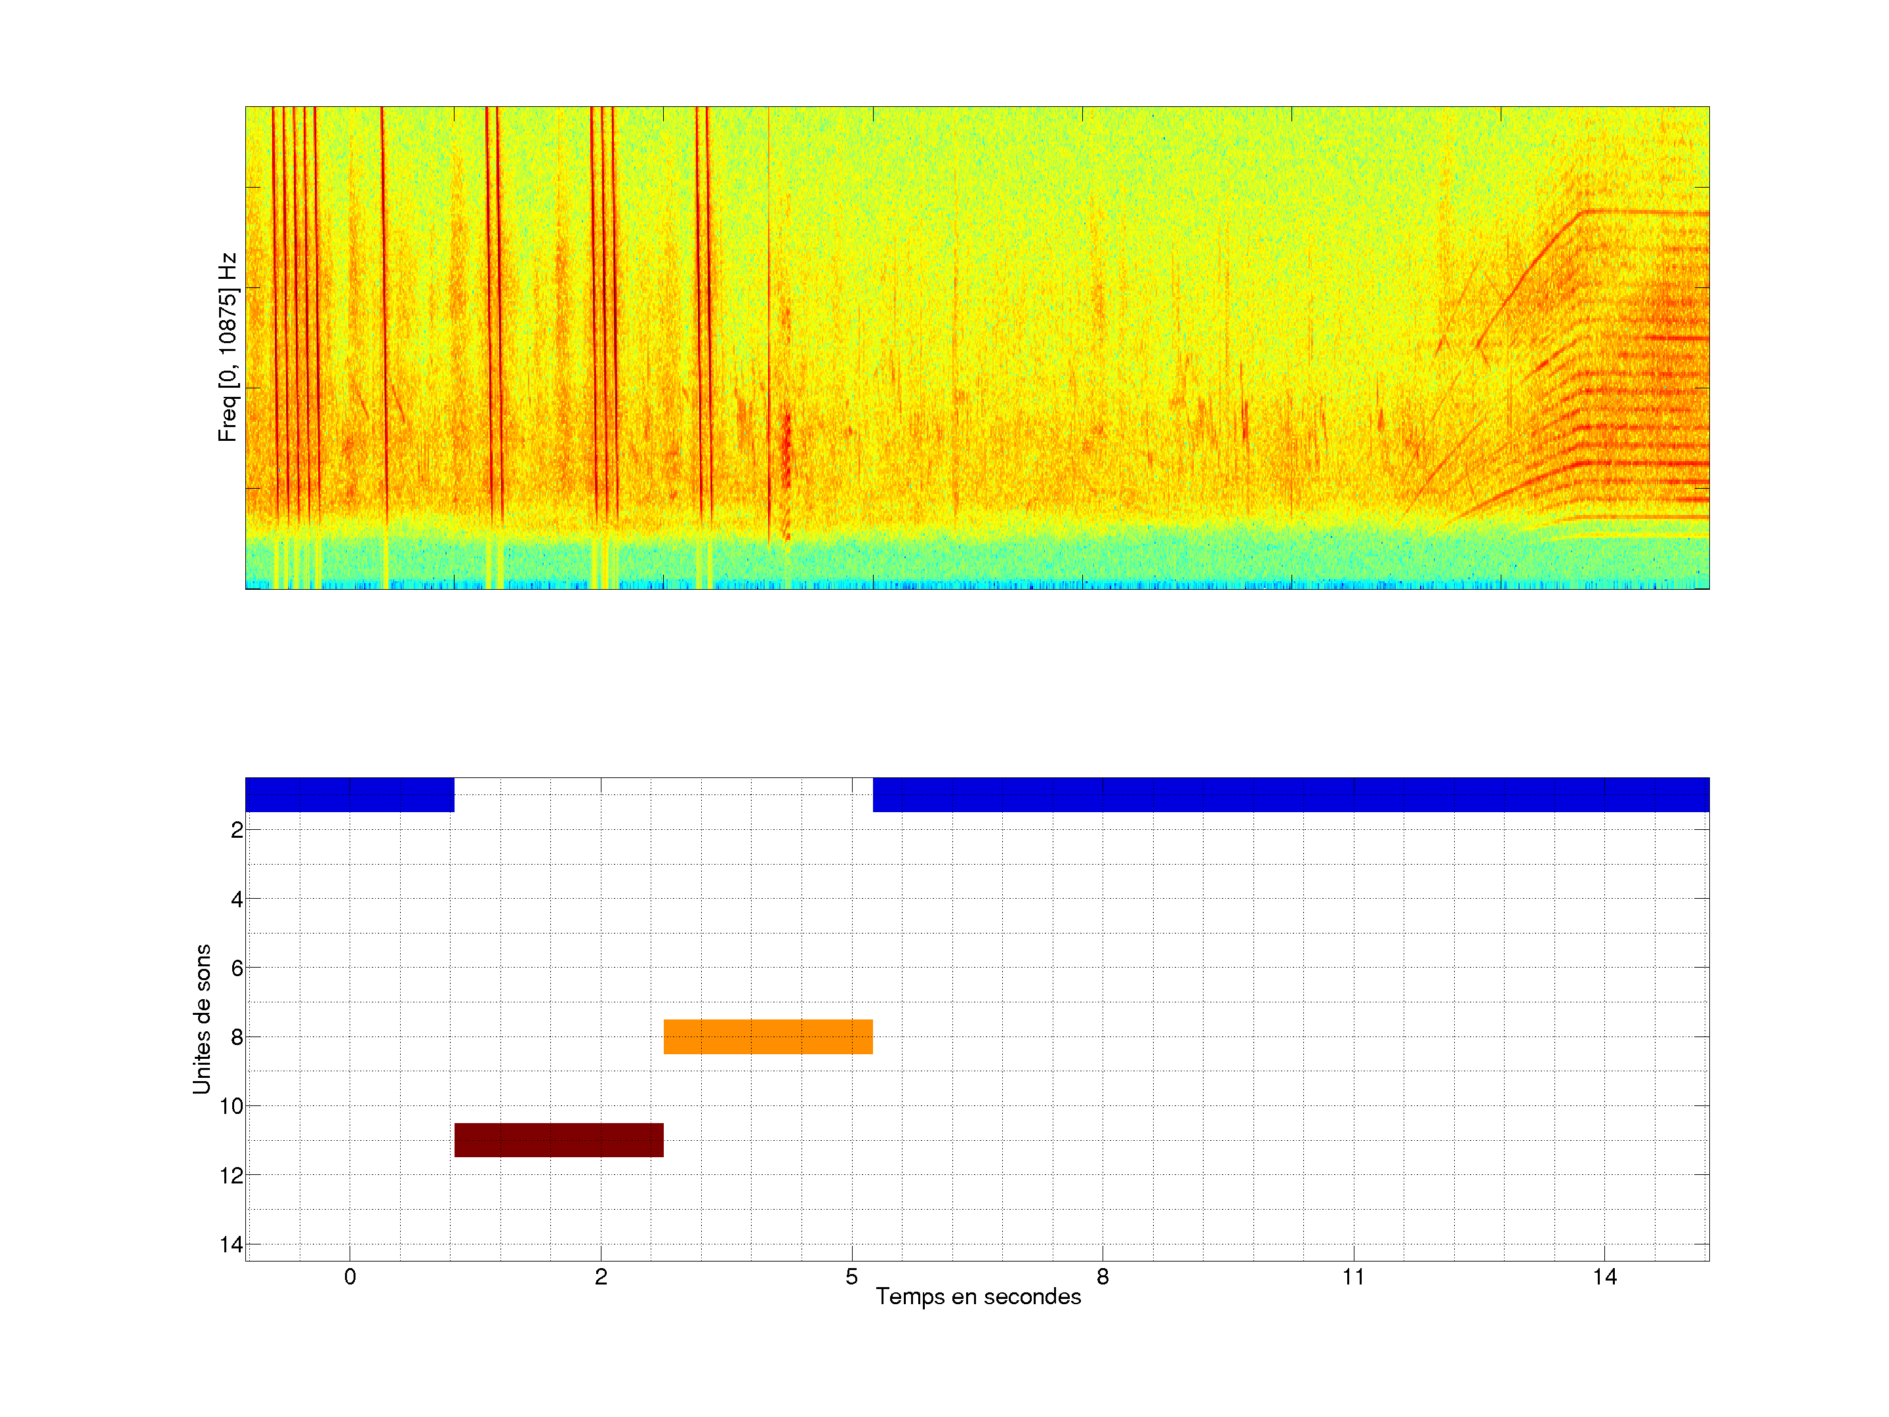Click the x-axis tick label 11

[x=1354, y=1277]
